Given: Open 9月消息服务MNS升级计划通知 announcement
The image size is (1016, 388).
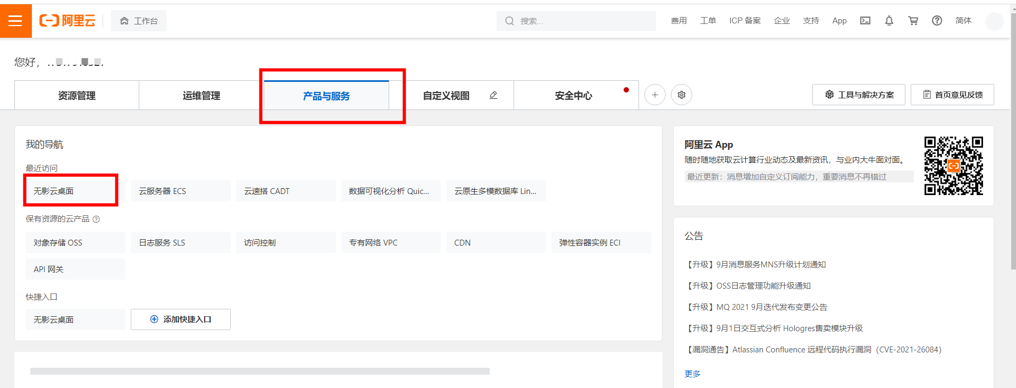Looking at the screenshot, I should click(x=755, y=264).
